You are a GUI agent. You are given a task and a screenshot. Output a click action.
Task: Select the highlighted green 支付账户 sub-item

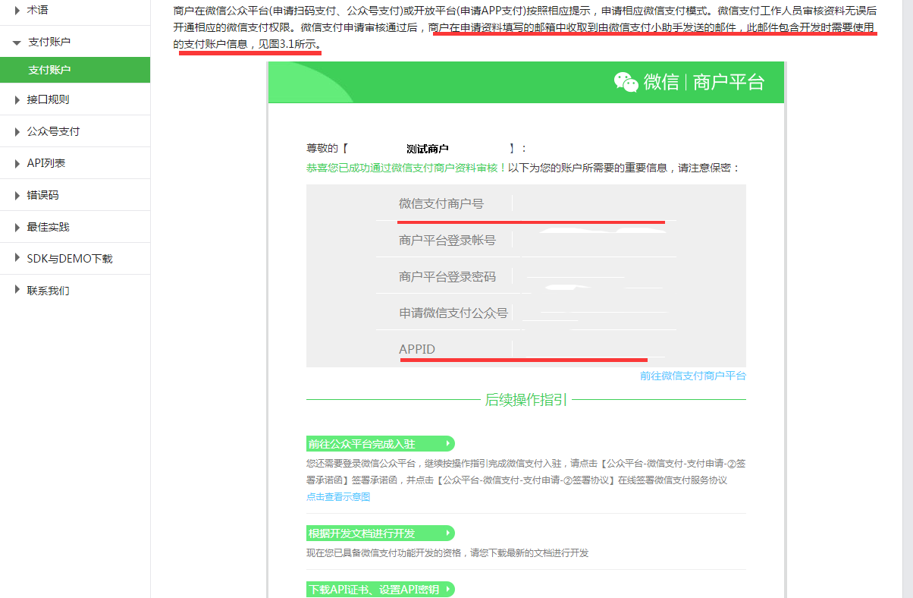tap(49, 70)
